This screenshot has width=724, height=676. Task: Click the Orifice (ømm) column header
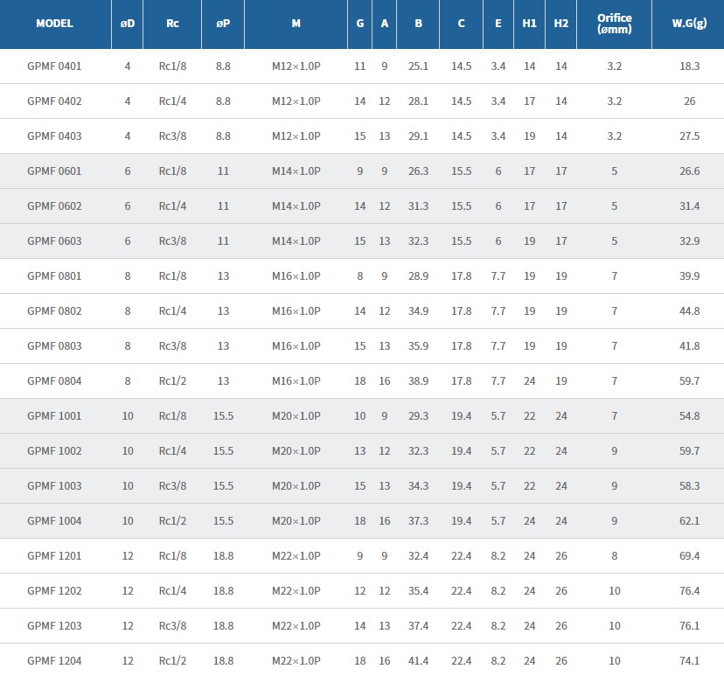pyautogui.click(x=614, y=24)
